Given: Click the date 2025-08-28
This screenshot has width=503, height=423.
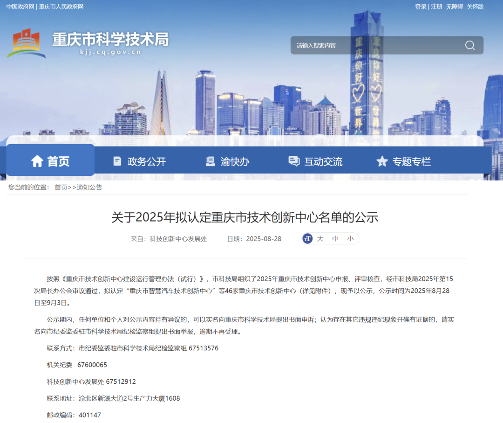Looking at the screenshot, I should click(264, 239).
